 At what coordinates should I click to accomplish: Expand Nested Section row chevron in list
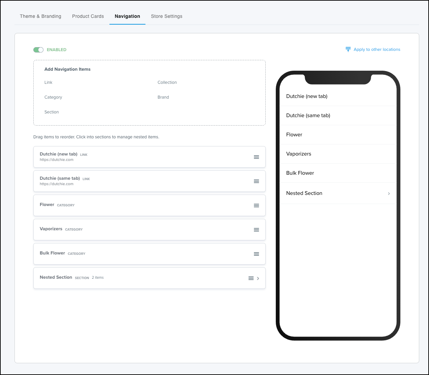[x=258, y=278]
